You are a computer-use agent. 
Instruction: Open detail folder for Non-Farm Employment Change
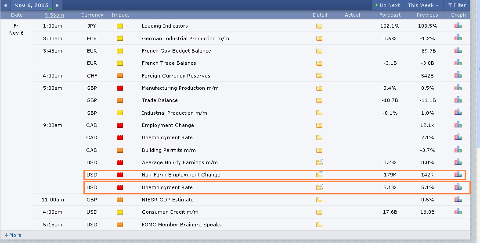coord(320,175)
